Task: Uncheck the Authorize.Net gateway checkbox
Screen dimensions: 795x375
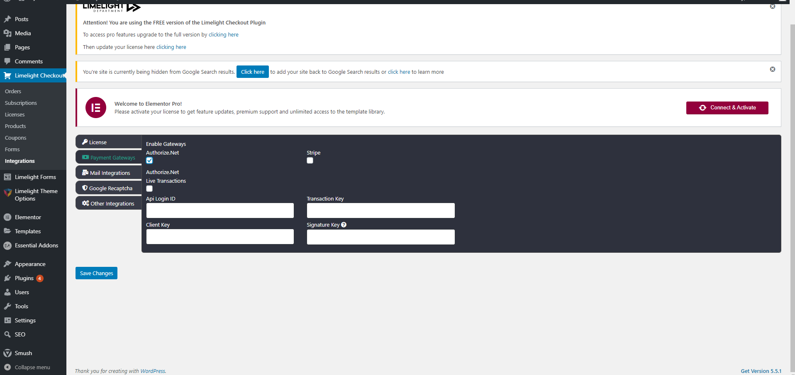Action: [x=149, y=161]
